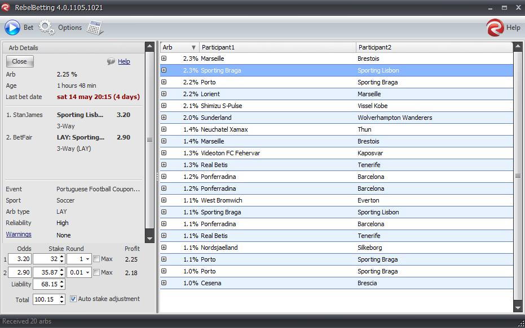Click Arb Details panel scroll down arrow
Screen dimensions: 525x328
[x=149, y=239]
